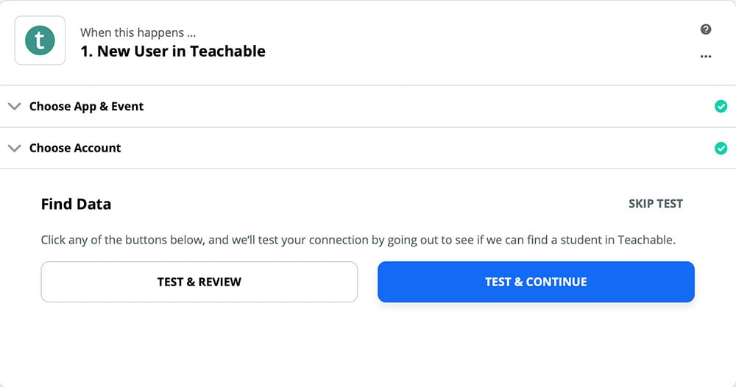Viewport: 736px width, 387px height.
Task: Select the Choose App & Event section label
Action: click(86, 107)
